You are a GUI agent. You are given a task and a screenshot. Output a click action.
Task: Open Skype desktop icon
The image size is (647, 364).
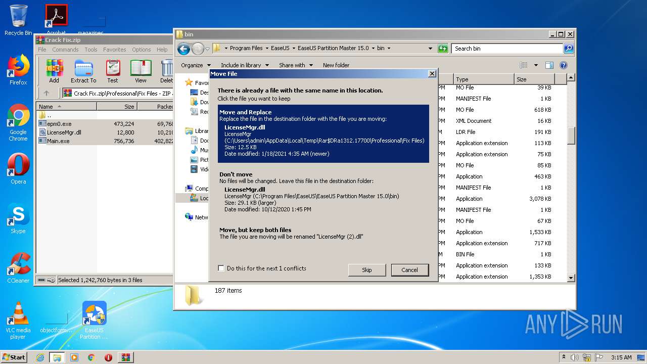pyautogui.click(x=18, y=218)
